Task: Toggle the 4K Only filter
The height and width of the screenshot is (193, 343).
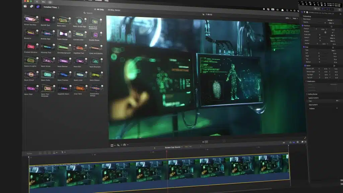Action: tap(99, 10)
